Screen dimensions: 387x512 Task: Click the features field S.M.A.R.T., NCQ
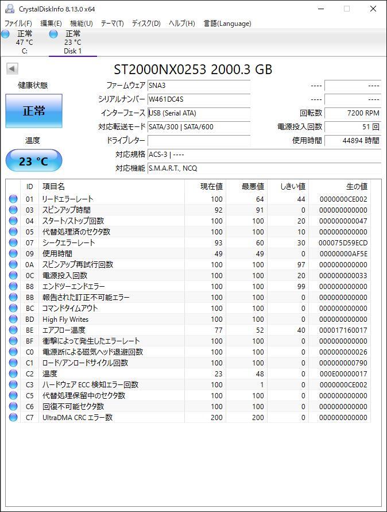264,168
